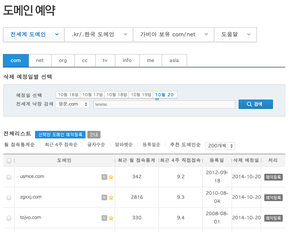Open the 영문.com select box
289x232 pixels.
click(73, 104)
